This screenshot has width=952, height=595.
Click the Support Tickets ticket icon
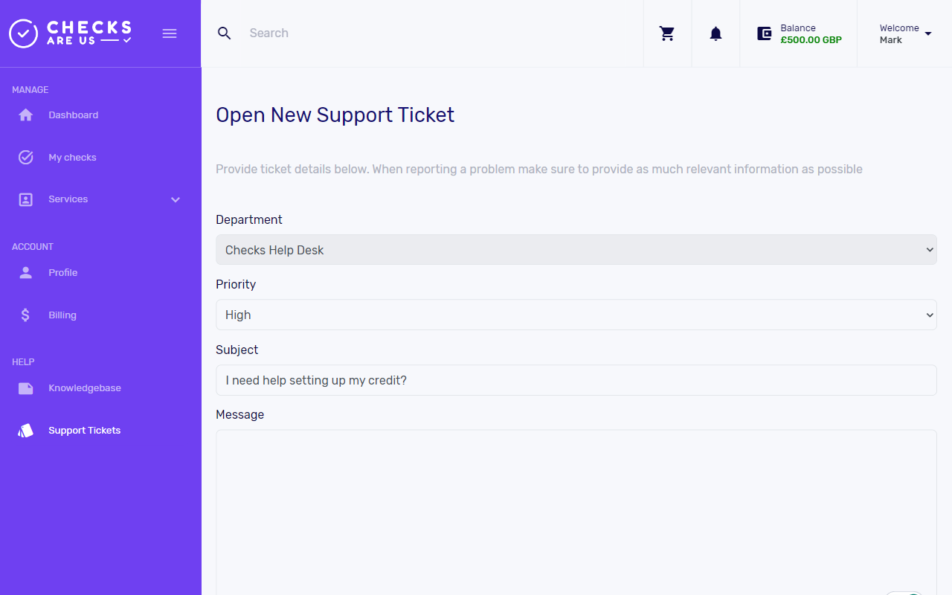pyautogui.click(x=25, y=430)
